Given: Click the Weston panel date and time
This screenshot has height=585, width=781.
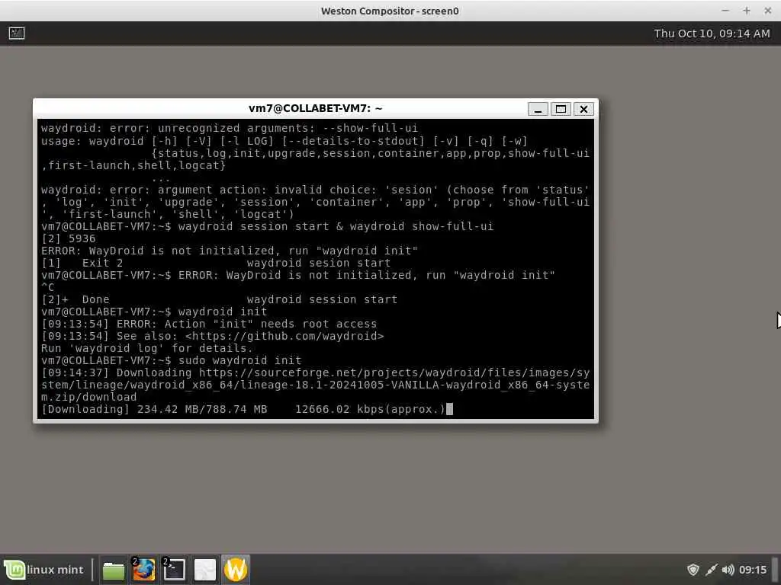Looking at the screenshot, I should point(712,34).
